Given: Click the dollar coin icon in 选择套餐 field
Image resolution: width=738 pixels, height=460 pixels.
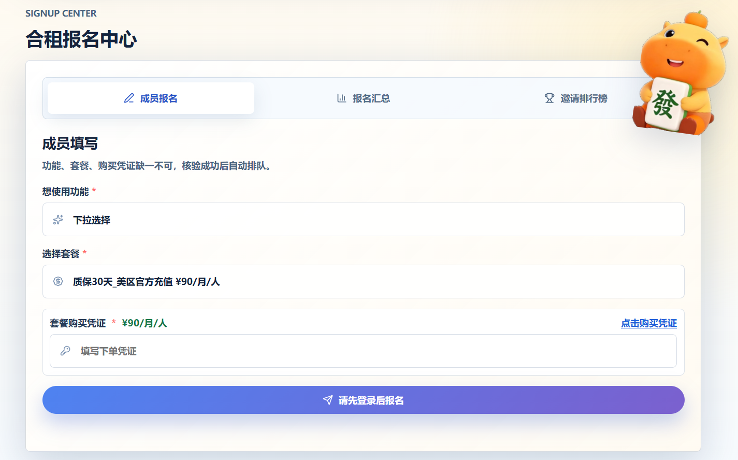Looking at the screenshot, I should tap(58, 281).
